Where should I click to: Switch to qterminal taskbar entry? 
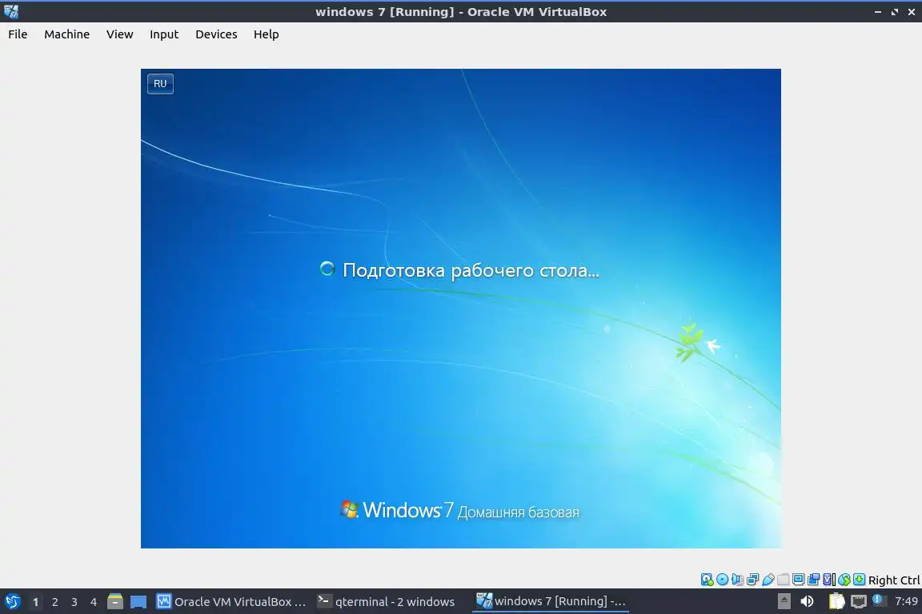point(387,601)
